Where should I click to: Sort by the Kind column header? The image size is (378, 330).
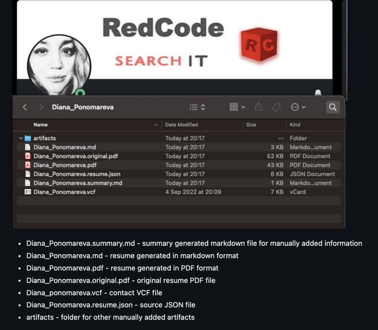(295, 124)
